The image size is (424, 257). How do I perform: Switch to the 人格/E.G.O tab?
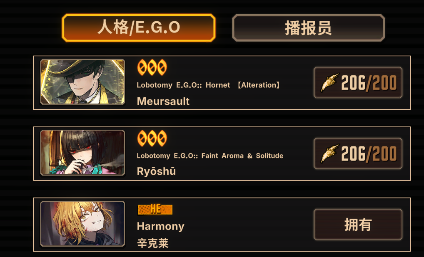pyautogui.click(x=139, y=28)
